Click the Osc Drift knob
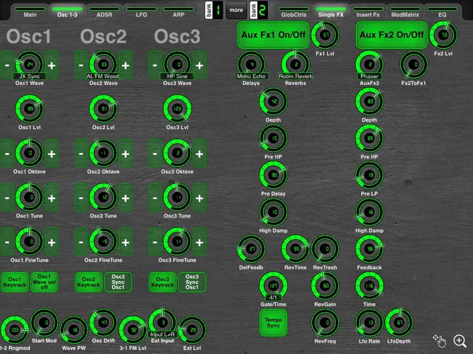473x354 pixels. [x=104, y=323]
